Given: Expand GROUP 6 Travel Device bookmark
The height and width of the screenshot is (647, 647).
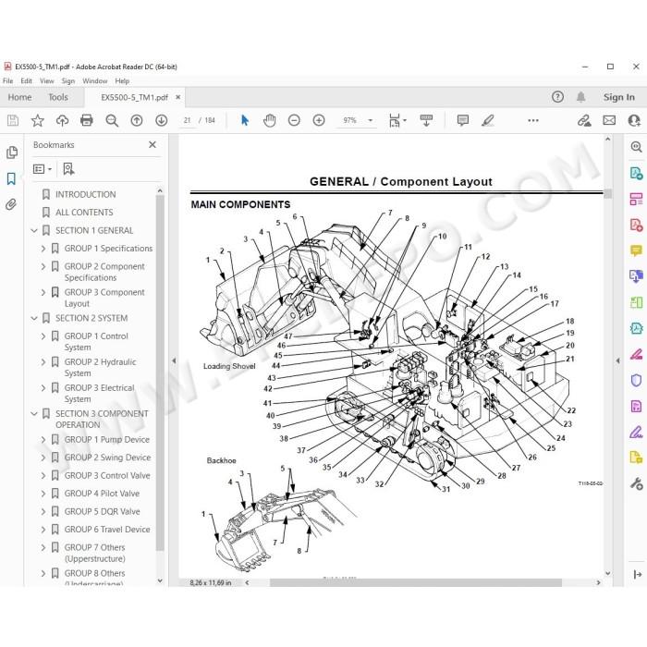Looking at the screenshot, I should 43,530.
